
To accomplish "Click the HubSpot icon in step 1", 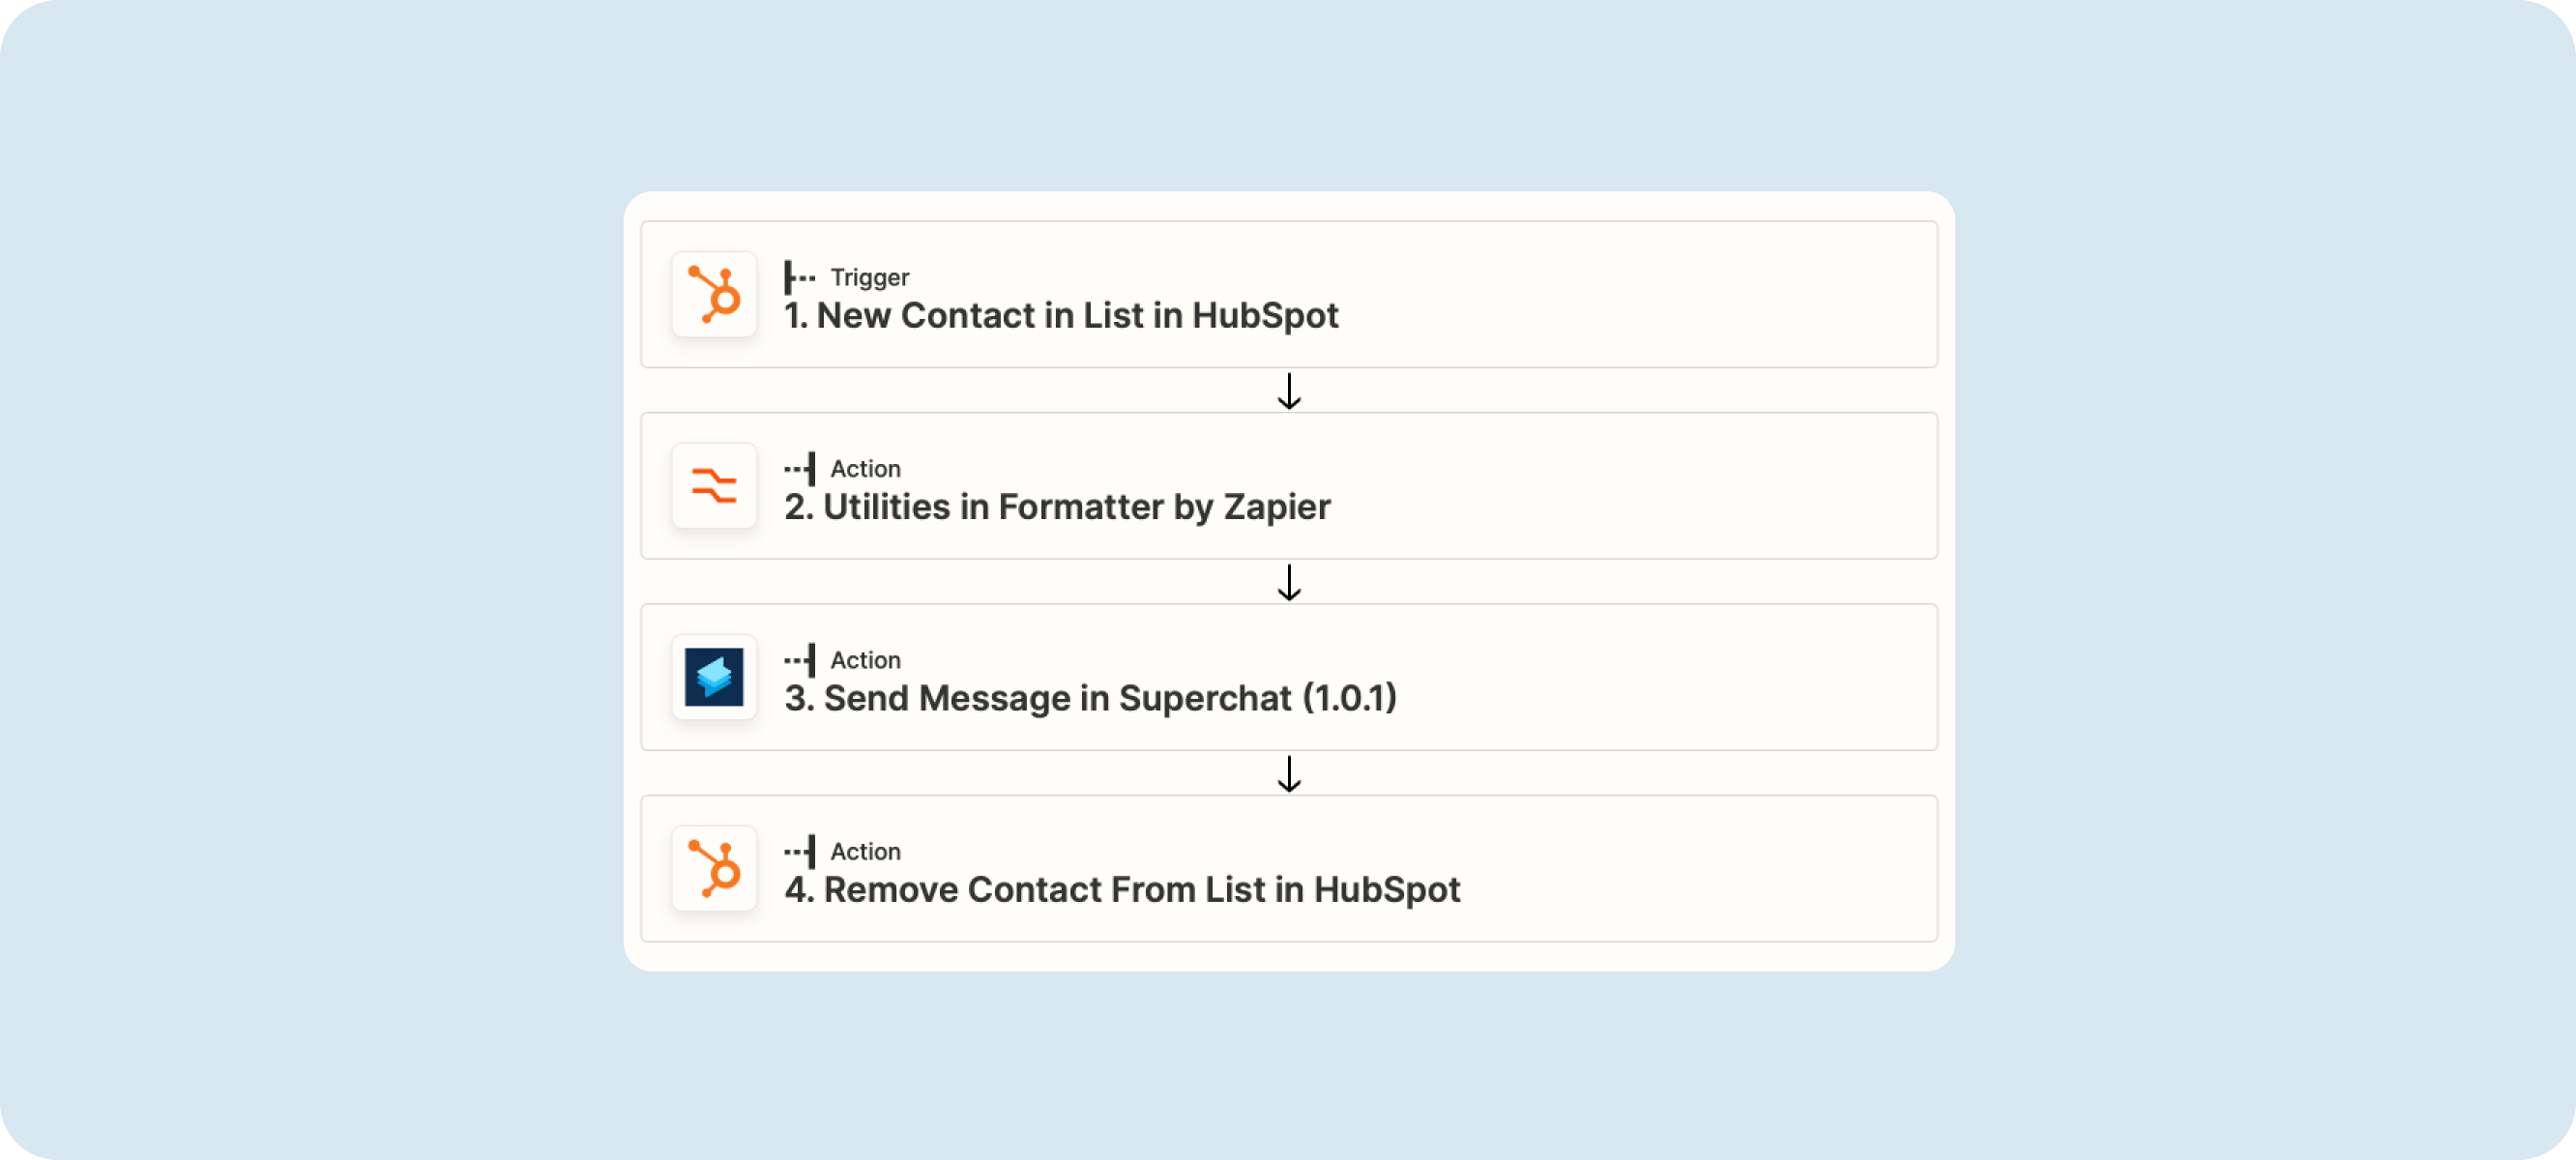I will 714,294.
